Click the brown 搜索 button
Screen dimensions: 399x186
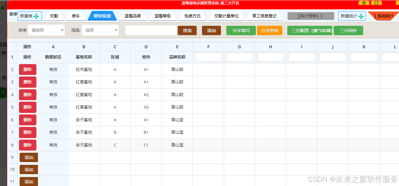coord(187,30)
